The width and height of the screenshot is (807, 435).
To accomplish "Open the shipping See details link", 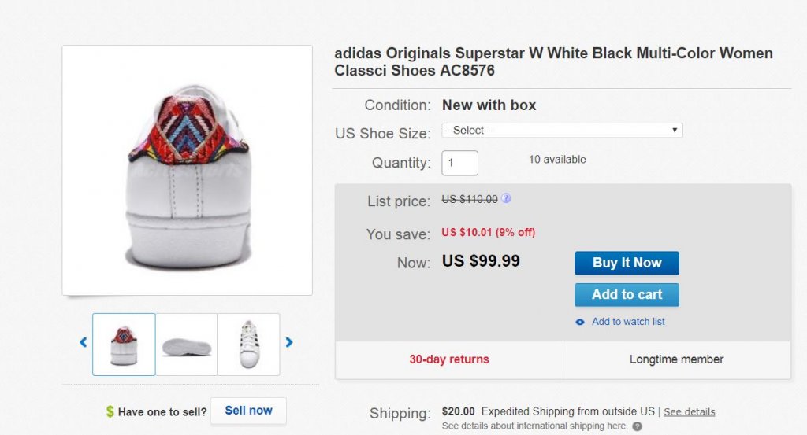I will pos(689,411).
